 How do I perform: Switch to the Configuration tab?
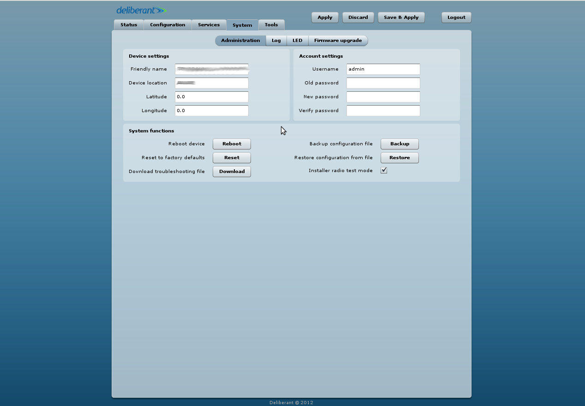pos(167,25)
